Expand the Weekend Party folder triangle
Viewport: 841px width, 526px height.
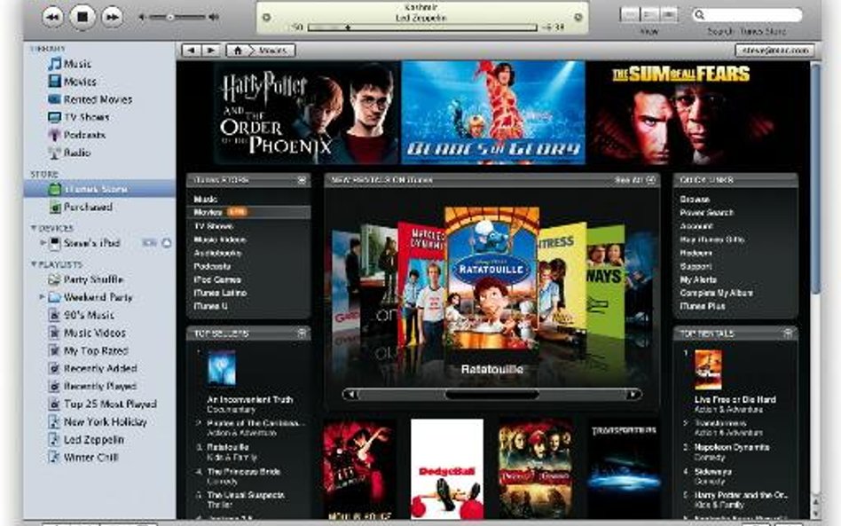[x=42, y=296]
